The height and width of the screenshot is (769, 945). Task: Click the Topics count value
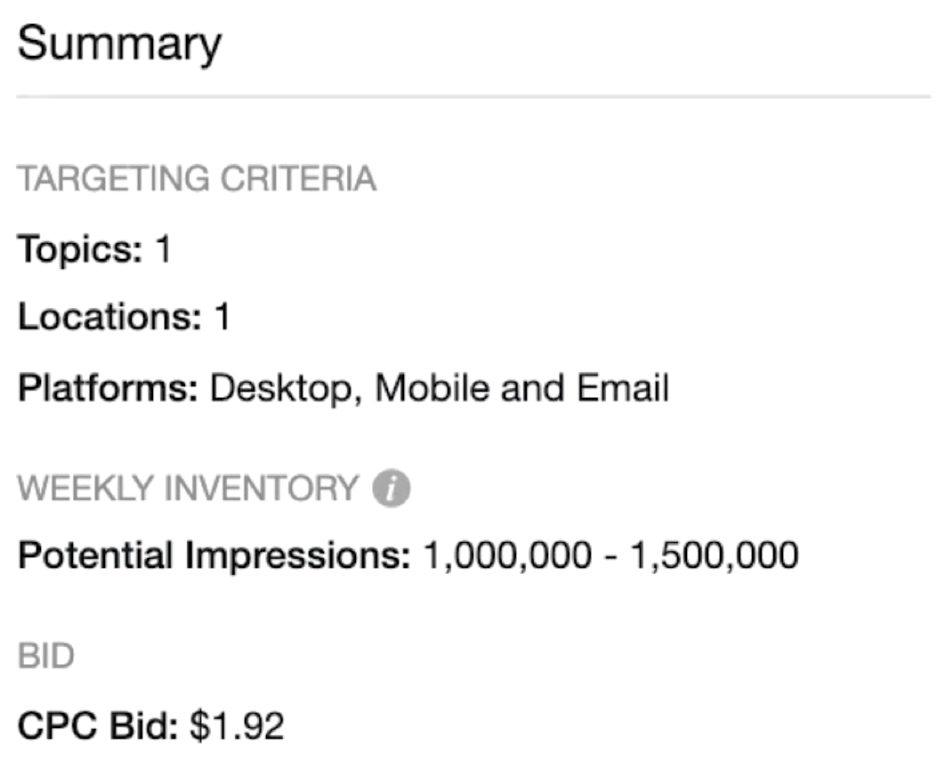click(164, 249)
